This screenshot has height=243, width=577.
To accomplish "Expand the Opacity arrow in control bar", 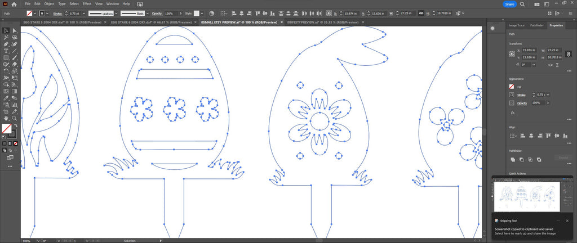I will (181, 13).
